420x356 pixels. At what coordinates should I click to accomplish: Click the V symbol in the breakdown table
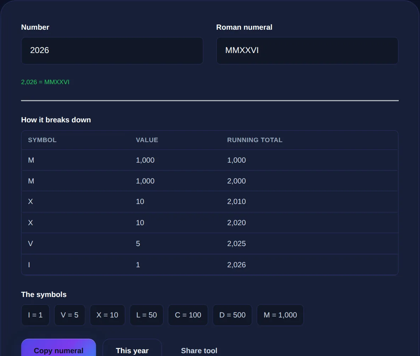point(30,244)
